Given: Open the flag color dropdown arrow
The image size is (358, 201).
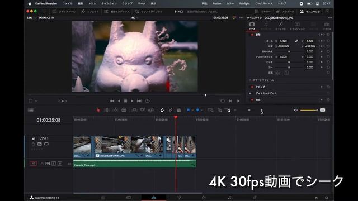Looking at the screenshot, I should click(192, 111).
